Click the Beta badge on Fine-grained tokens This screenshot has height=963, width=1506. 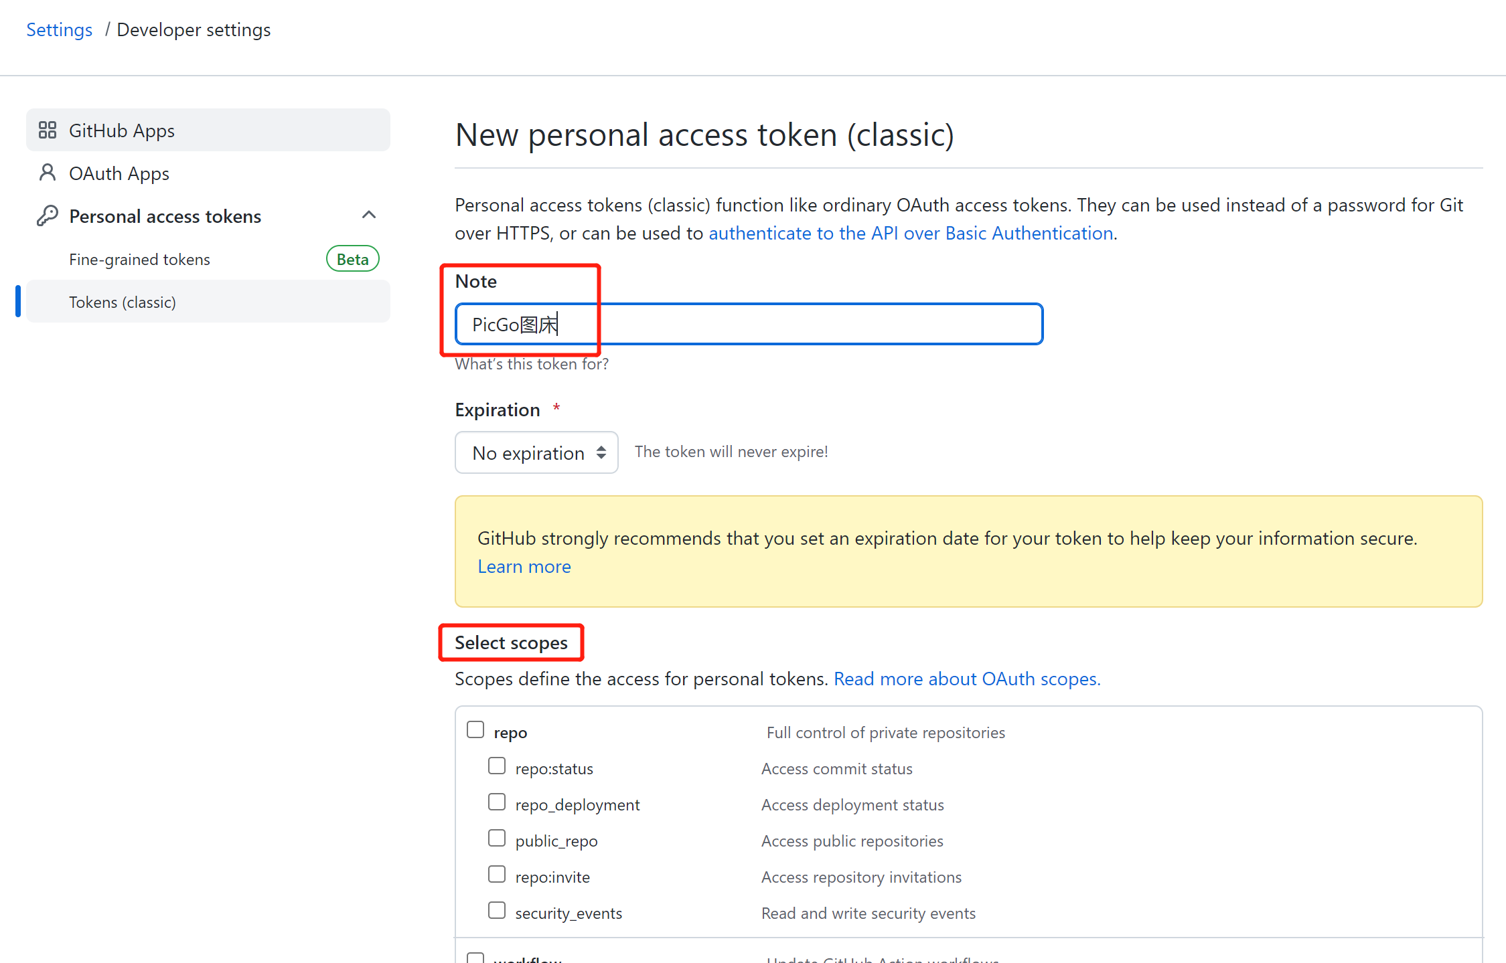[352, 259]
